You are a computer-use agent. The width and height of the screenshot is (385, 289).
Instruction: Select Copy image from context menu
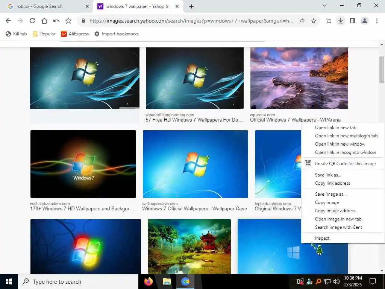pyautogui.click(x=343, y=202)
